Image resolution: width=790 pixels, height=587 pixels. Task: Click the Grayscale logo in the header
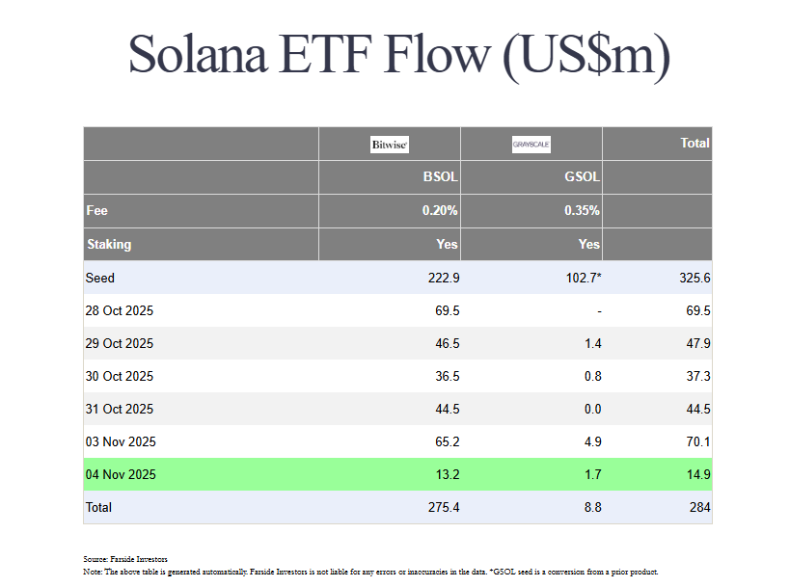coord(531,145)
